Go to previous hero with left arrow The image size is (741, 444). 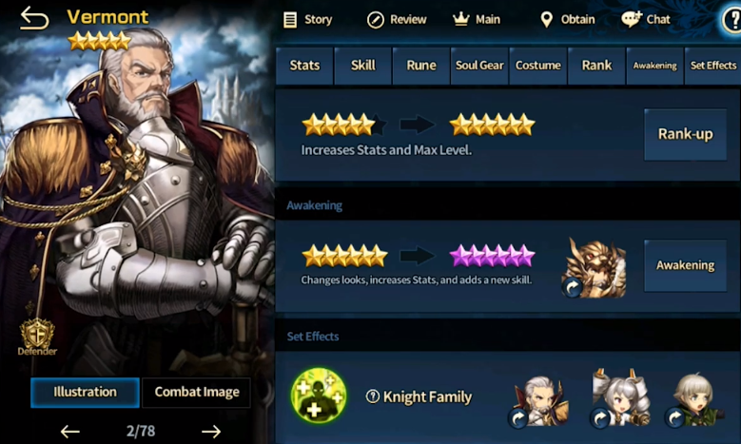coord(70,432)
